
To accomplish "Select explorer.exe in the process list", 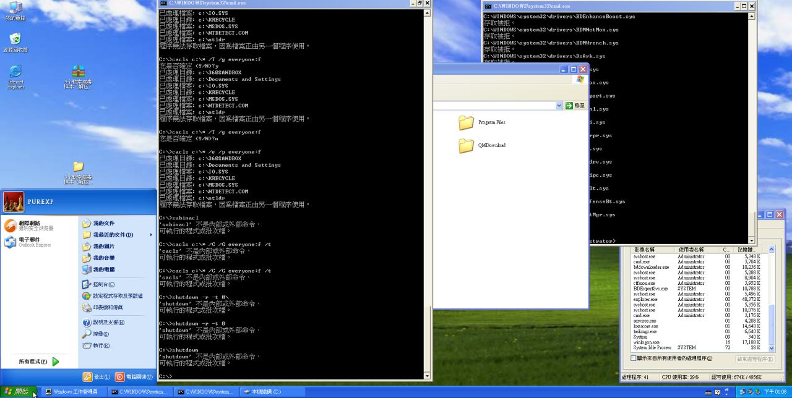I will (645, 300).
